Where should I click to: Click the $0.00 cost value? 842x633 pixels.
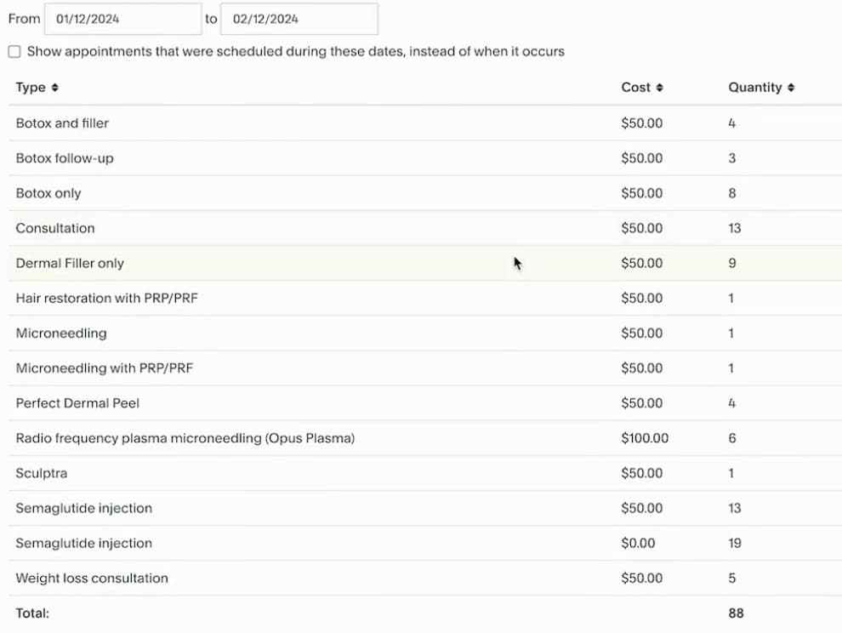pos(638,544)
